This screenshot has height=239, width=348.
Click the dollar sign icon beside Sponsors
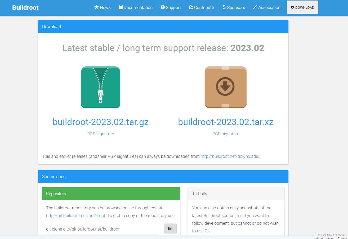click(x=224, y=7)
